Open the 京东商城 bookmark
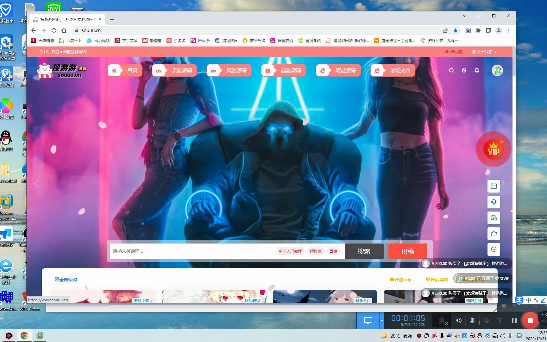The height and width of the screenshot is (342, 547). point(126,41)
